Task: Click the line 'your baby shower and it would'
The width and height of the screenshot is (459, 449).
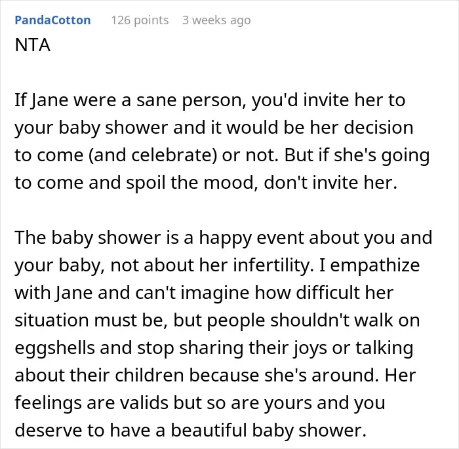Action: pyautogui.click(x=214, y=128)
